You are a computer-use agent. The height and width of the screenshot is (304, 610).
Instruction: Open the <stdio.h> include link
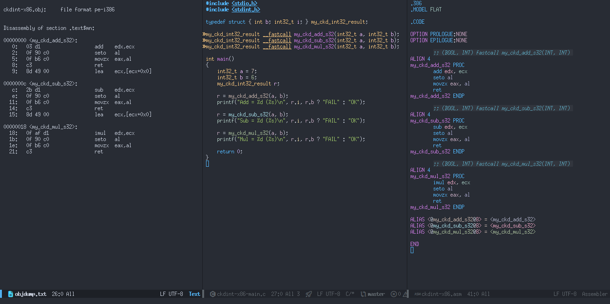click(244, 3)
